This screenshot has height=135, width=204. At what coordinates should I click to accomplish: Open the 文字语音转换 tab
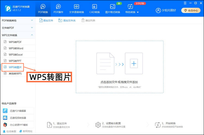[x=76, y=9]
